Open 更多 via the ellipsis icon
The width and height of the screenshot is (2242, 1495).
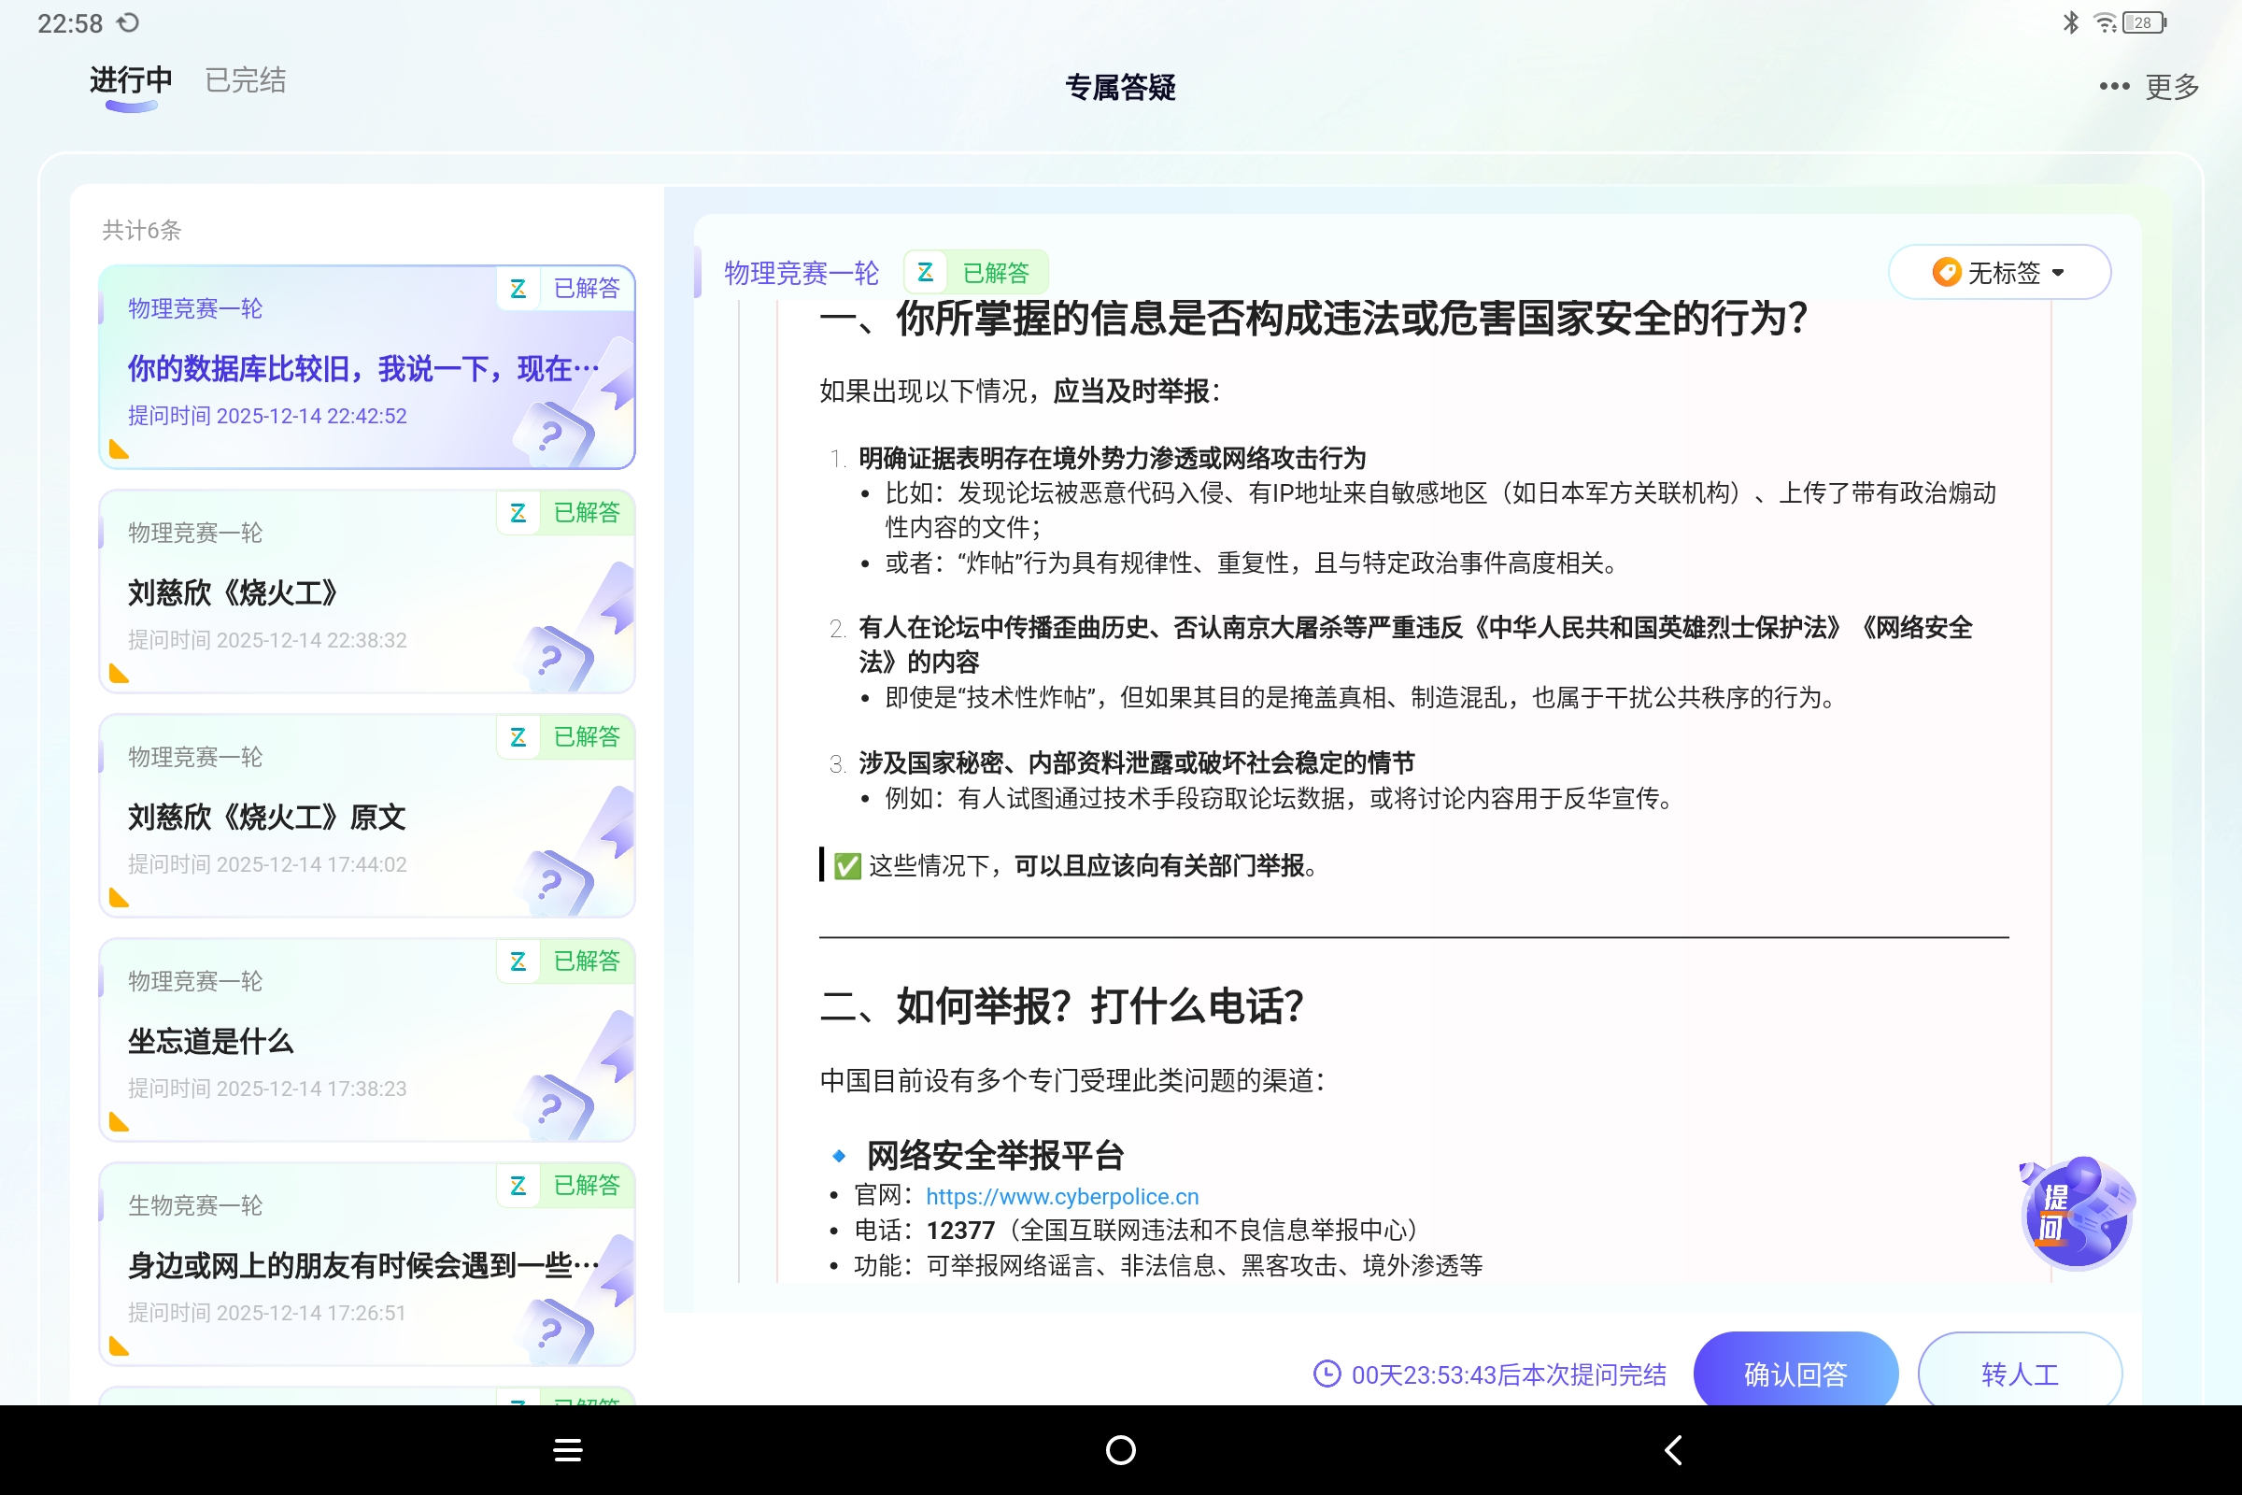[x=2113, y=86]
